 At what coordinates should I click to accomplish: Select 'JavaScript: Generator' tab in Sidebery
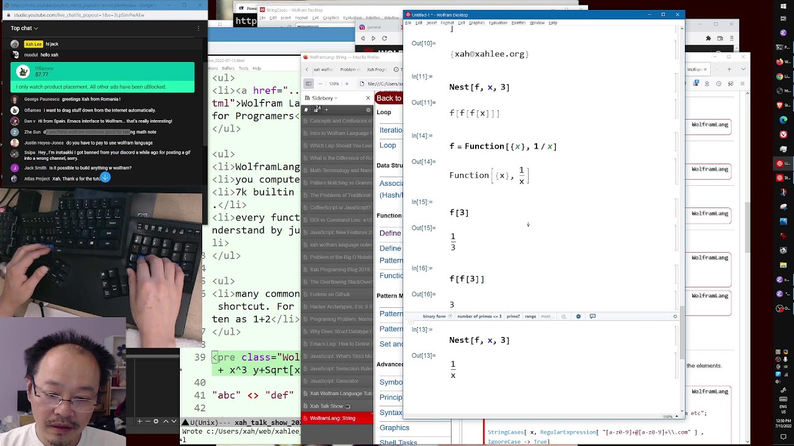click(338, 381)
